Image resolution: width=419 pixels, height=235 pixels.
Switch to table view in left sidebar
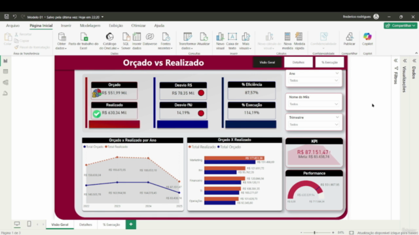[5, 71]
